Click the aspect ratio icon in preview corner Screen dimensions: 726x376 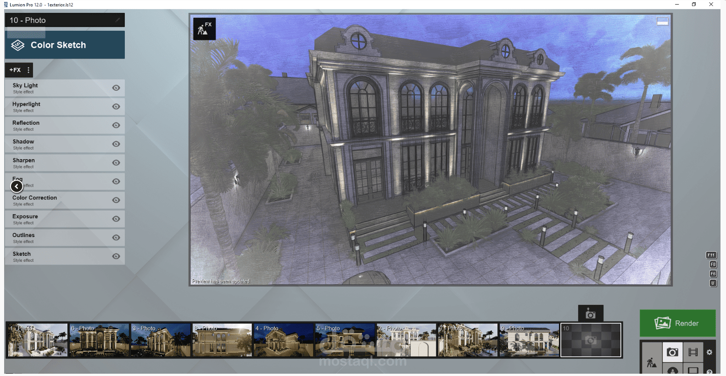click(662, 22)
